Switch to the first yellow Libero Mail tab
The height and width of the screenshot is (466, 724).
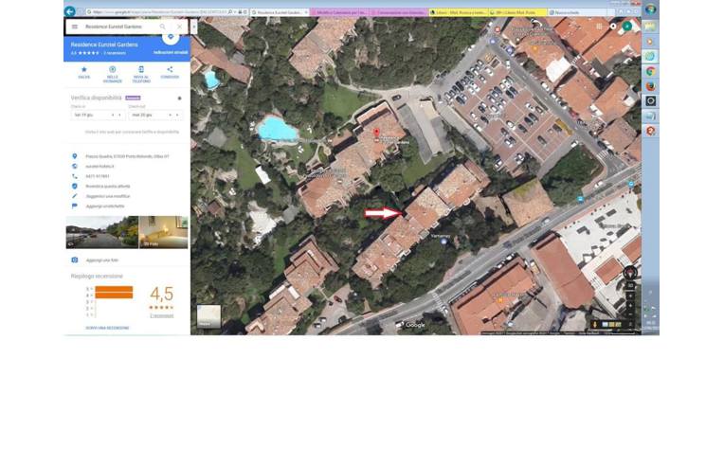click(458, 12)
